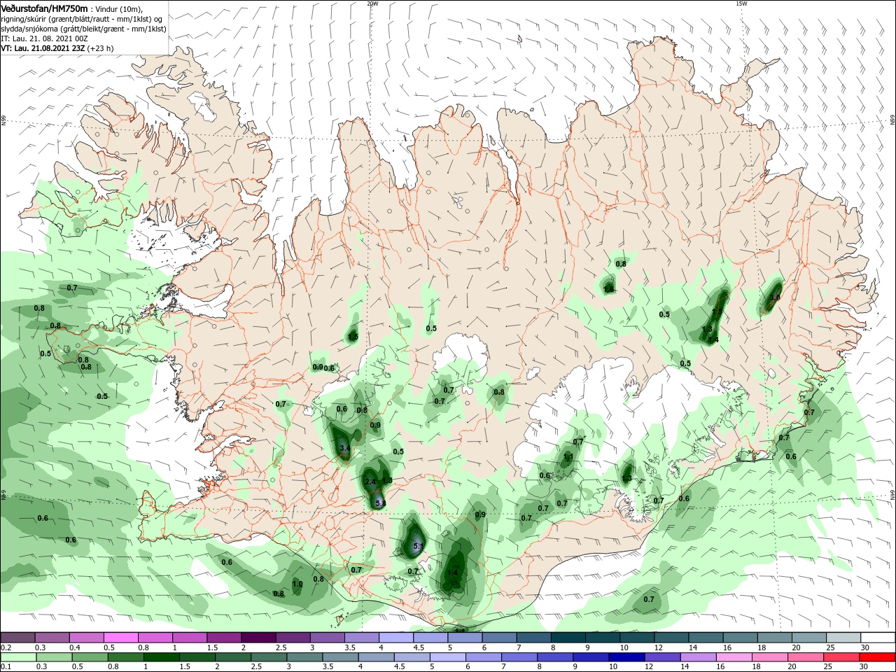Viewport: 896px width, 672px height.
Task: Select the light green 0.3 rain swatch
Action: tap(54, 657)
